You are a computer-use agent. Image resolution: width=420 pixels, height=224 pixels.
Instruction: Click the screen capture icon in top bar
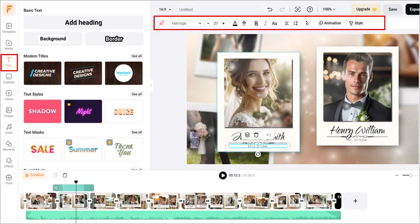tap(298, 9)
